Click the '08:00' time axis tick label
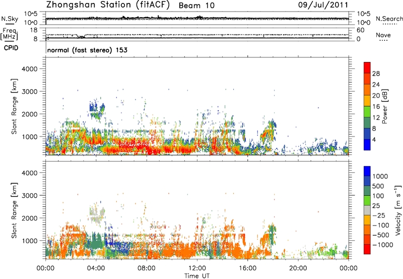The image size is (403, 279). coord(147,268)
